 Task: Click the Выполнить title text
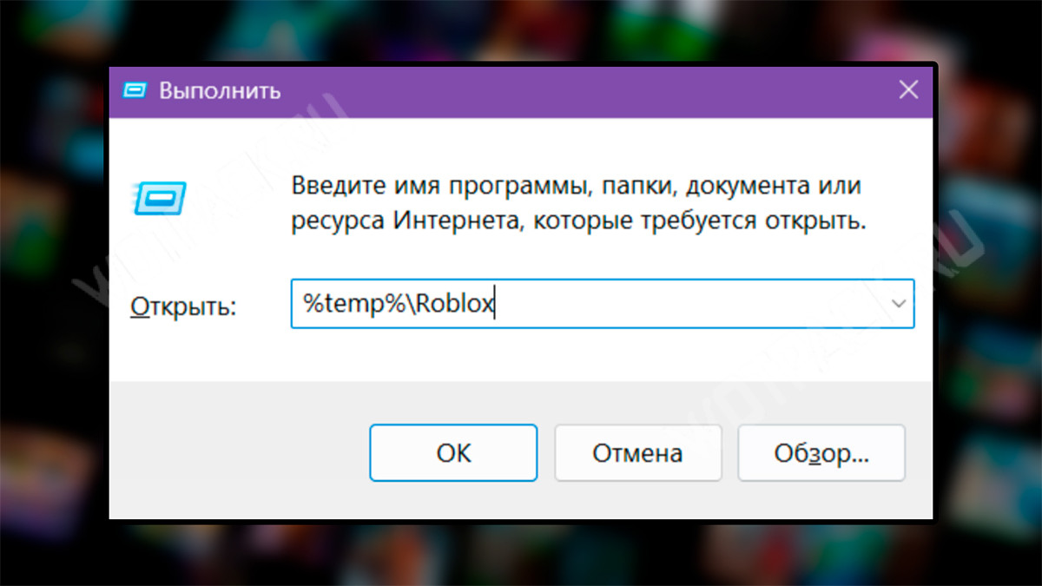[x=220, y=90]
